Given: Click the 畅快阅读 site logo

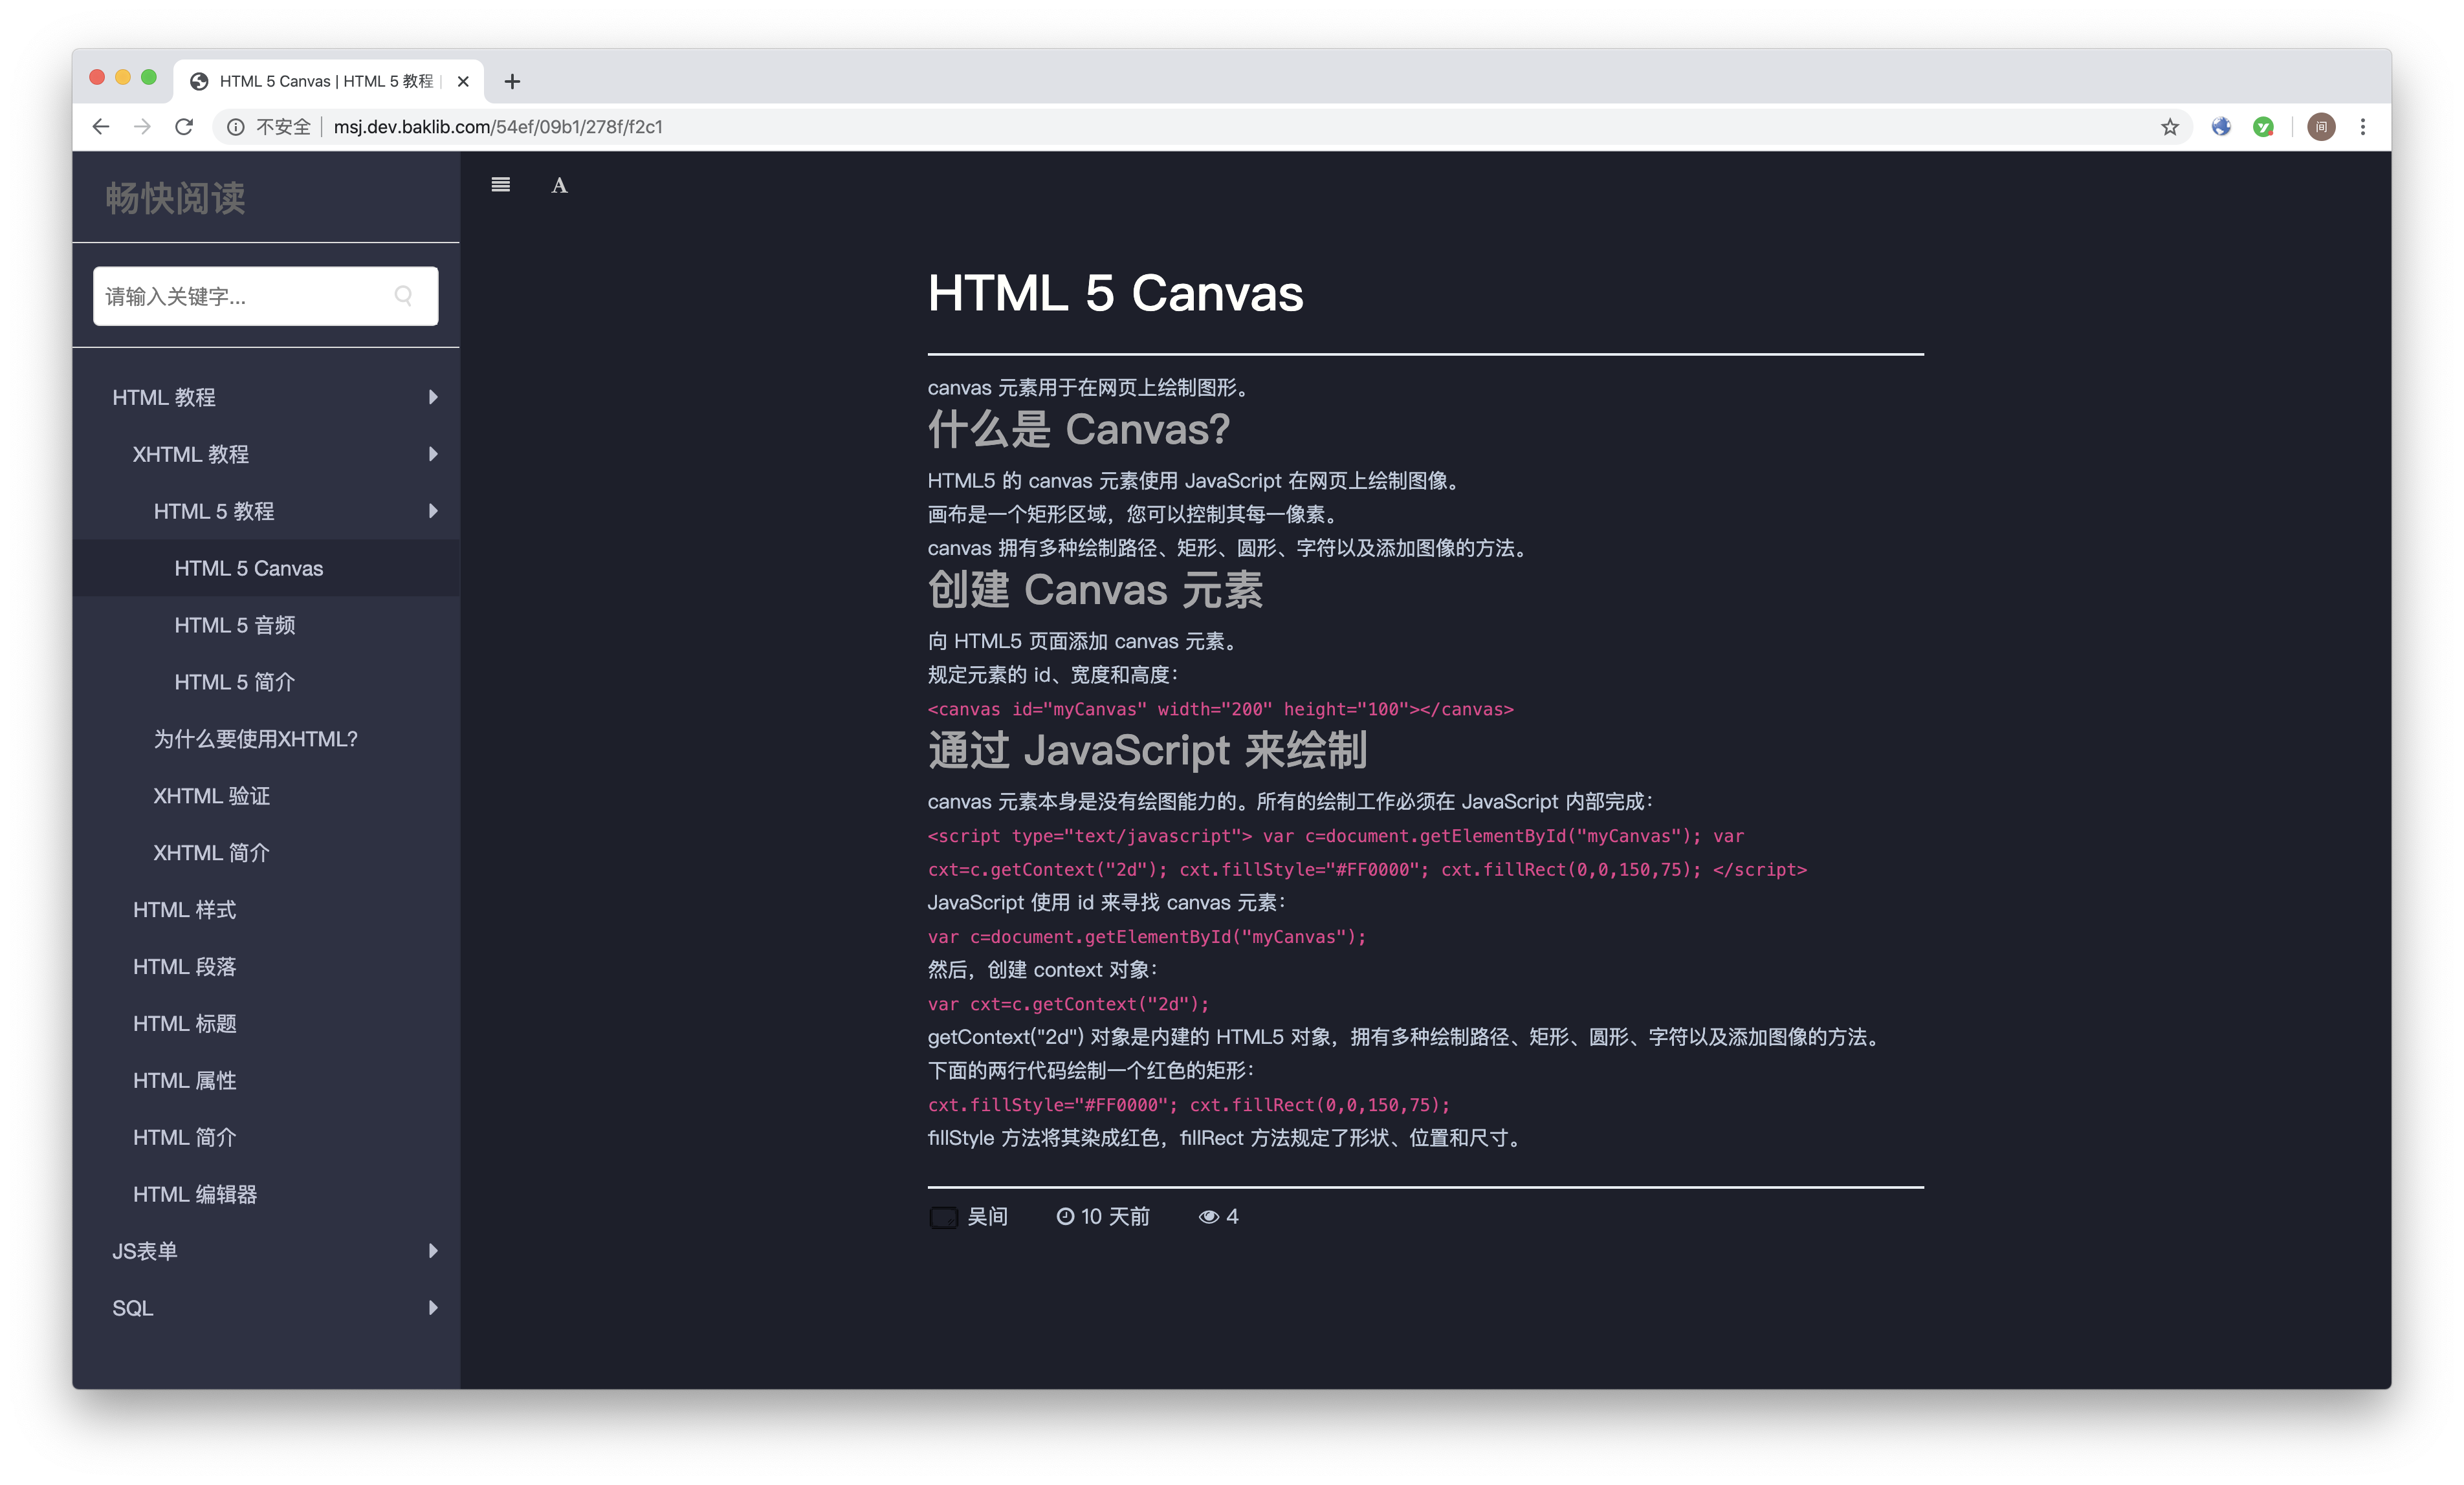Looking at the screenshot, I should [x=175, y=198].
